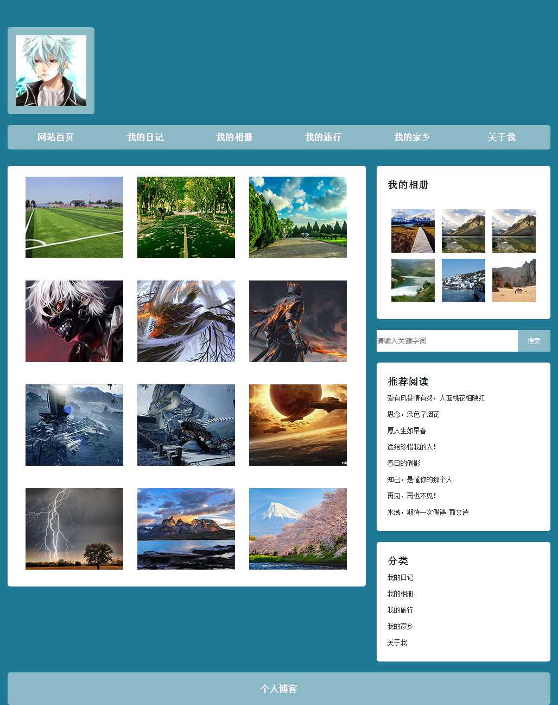Screen dimensions: 558x705
Task: Open recommended article 春日的倒影
Action: [403, 463]
